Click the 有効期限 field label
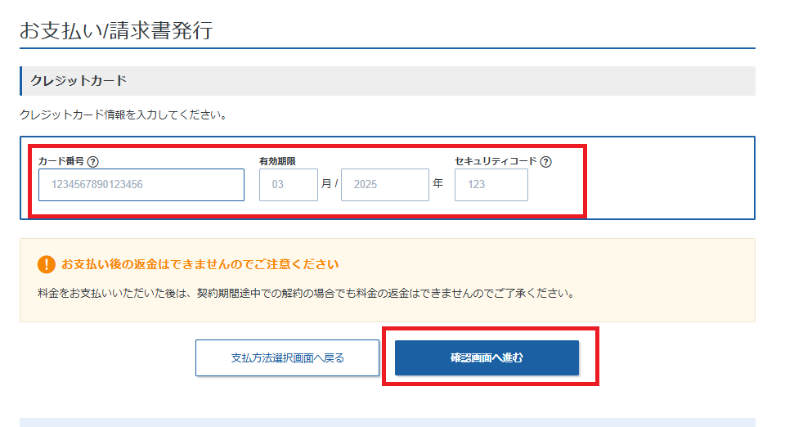 click(277, 162)
